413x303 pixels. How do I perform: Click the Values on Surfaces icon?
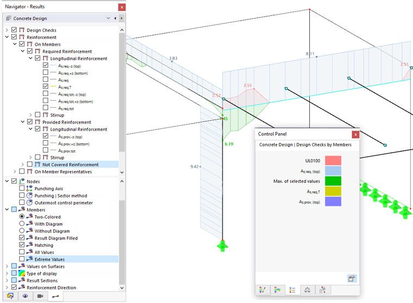click(22, 266)
